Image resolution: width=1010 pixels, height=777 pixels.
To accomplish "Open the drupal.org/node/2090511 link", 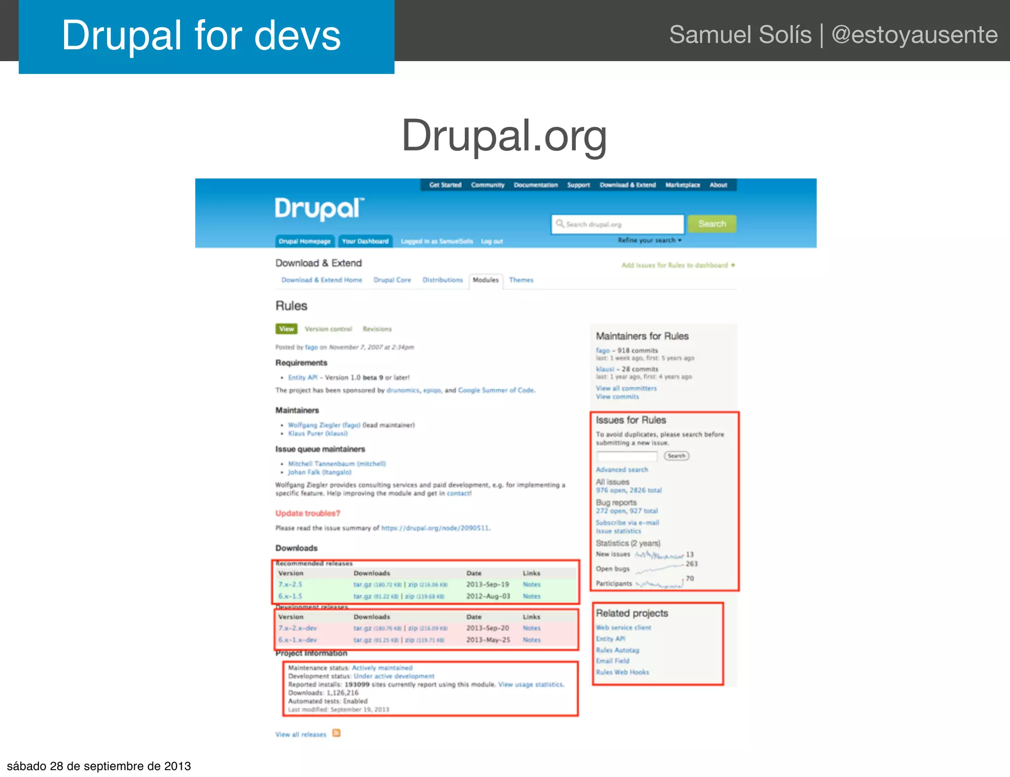I will [435, 528].
